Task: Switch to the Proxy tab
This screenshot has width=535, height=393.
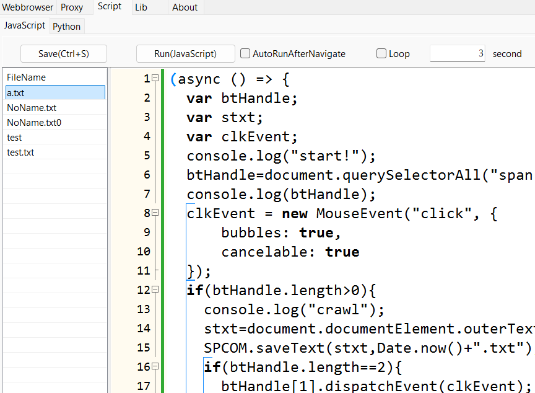Action: pyautogui.click(x=72, y=7)
